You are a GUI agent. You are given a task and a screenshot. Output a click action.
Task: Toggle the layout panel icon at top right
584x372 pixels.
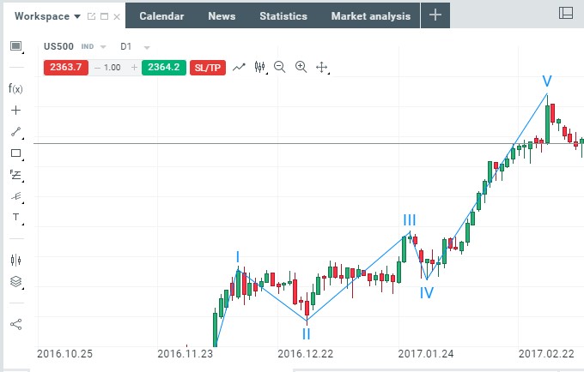click(565, 14)
